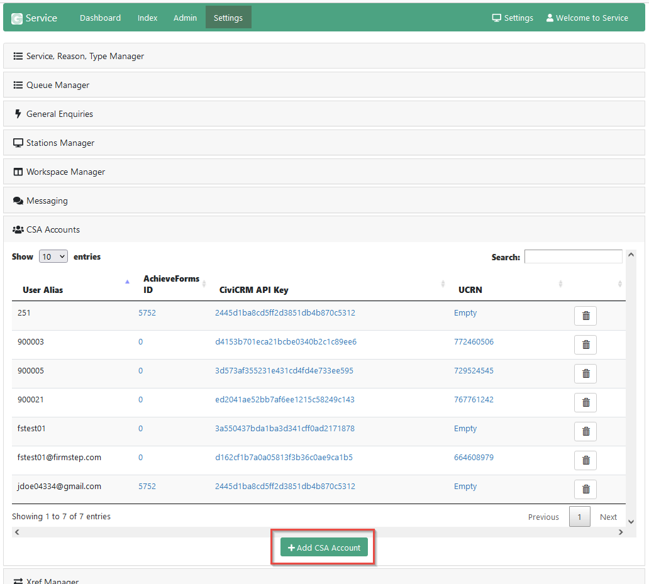Open Welcome to Service user menu
The height and width of the screenshot is (584, 649).
tap(587, 18)
